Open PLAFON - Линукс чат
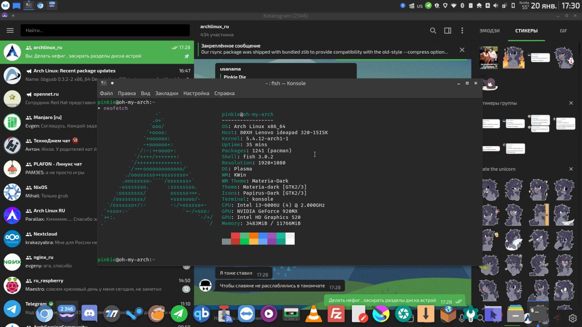The height and width of the screenshot is (327, 582). click(48, 168)
